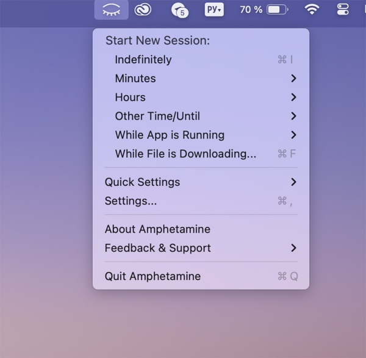The height and width of the screenshot is (358, 366).
Task: Open the РУ keyboard input source menu
Action: point(214,10)
